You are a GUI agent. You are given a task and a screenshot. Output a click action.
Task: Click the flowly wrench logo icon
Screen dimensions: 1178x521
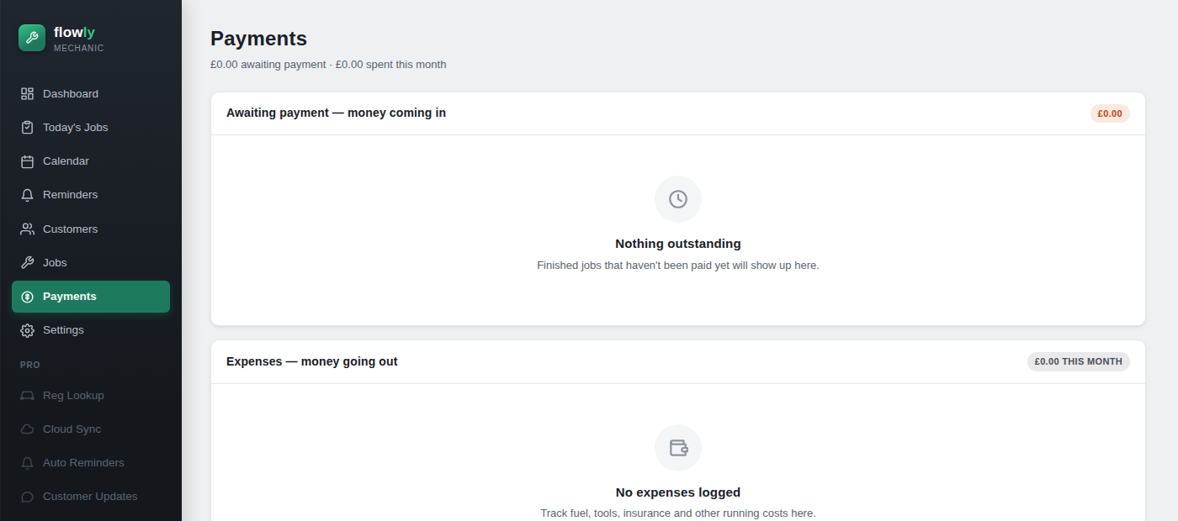click(32, 38)
